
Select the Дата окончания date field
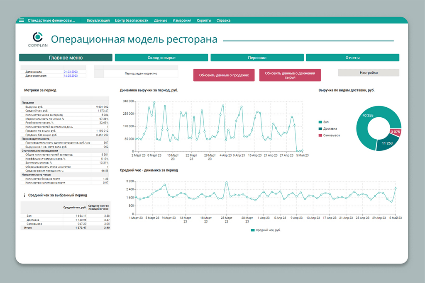(x=74, y=76)
